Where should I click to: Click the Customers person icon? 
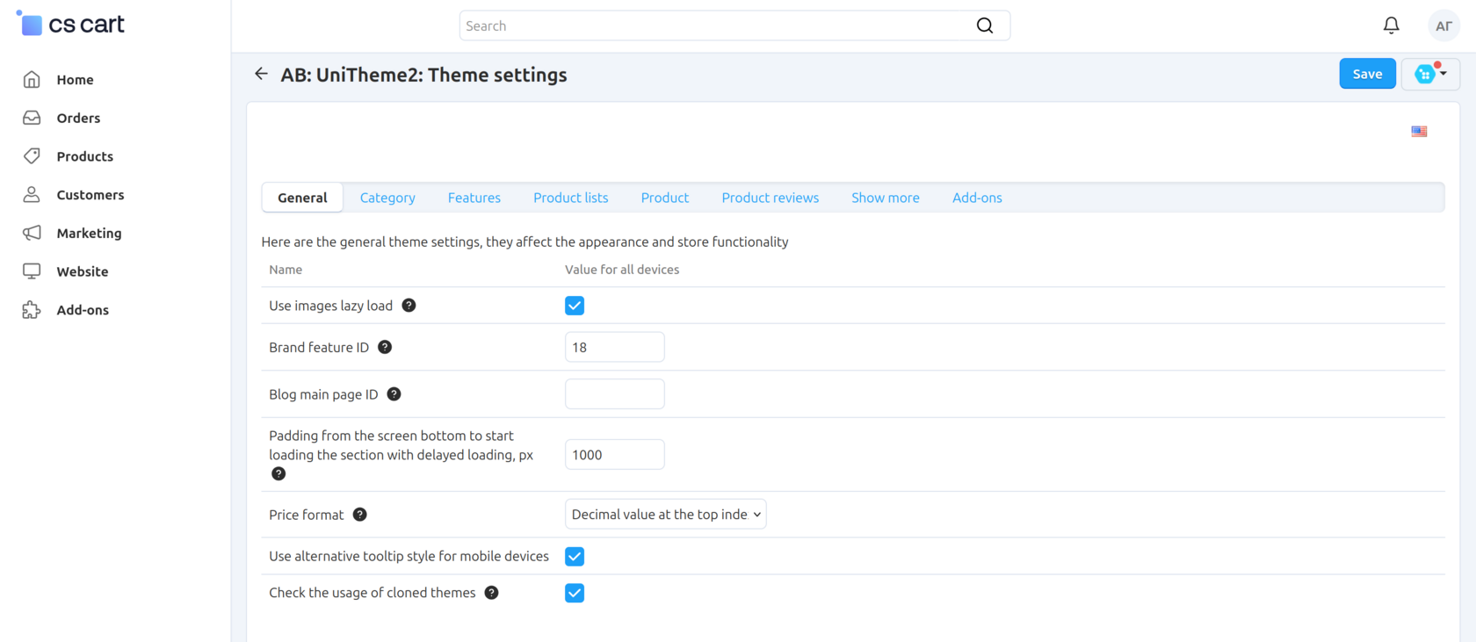(32, 194)
